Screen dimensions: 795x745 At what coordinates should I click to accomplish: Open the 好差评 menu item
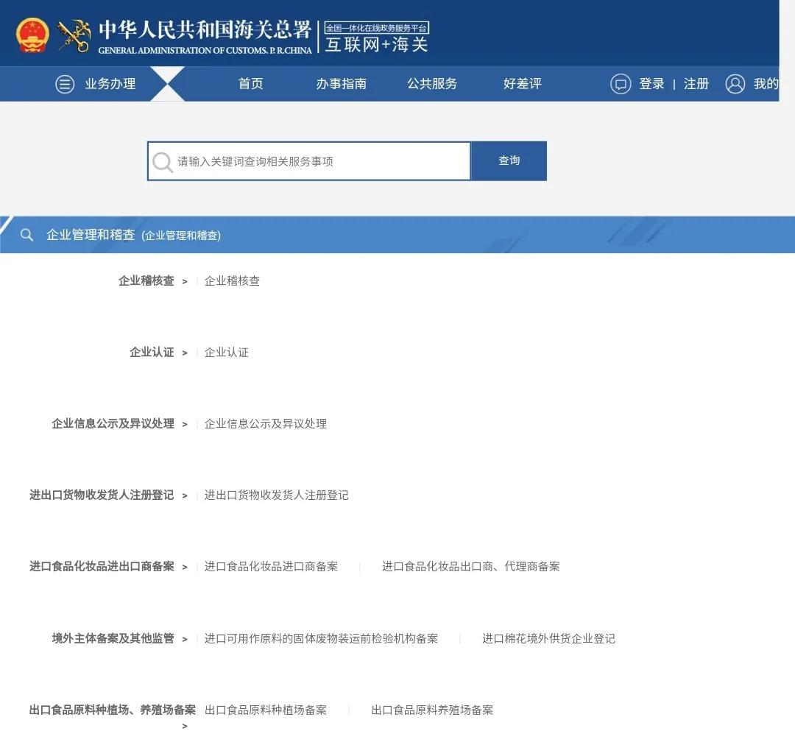(x=522, y=84)
